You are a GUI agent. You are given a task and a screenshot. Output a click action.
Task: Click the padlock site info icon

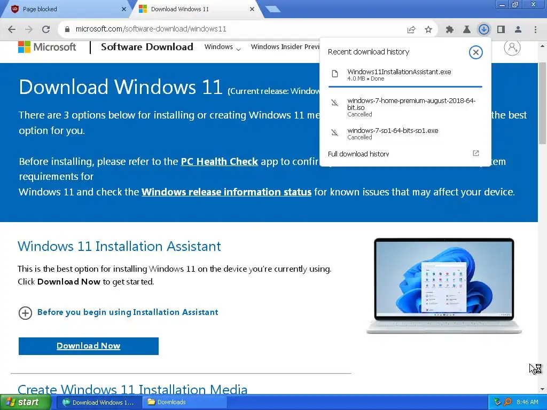pyautogui.click(x=67, y=29)
